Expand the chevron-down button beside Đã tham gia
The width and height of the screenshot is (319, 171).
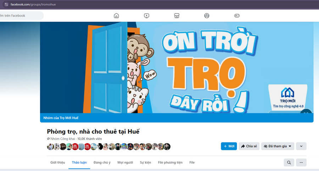[301, 146]
